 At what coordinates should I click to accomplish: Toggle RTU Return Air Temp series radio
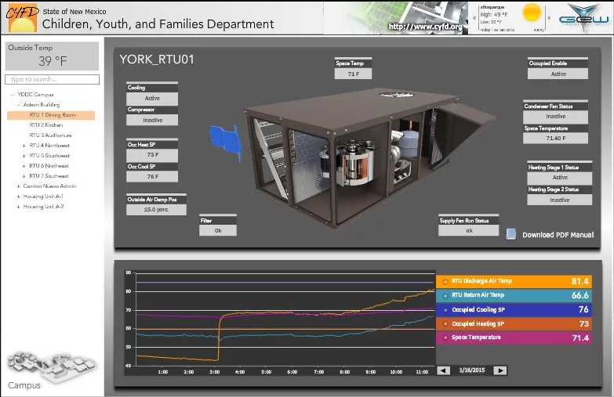point(446,295)
